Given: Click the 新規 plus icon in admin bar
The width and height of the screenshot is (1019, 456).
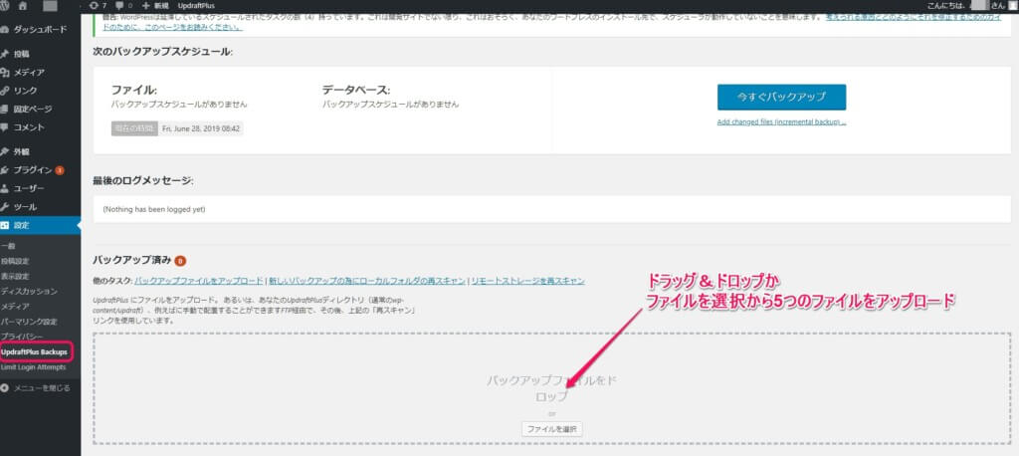Looking at the screenshot, I should pyautogui.click(x=146, y=6).
